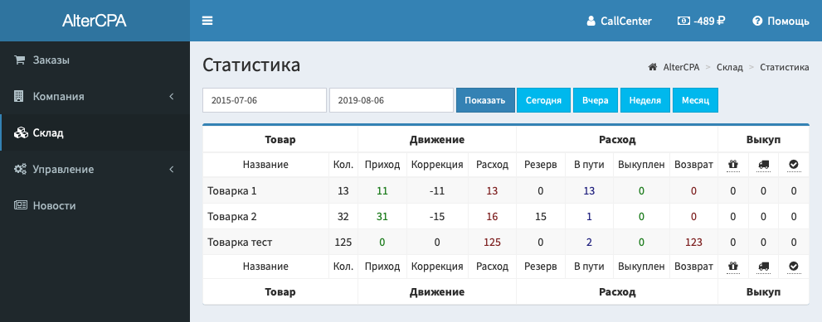Screen dimensions: 822x322
Task: Click the shopping cart icon beside Заказы
Action: (19, 60)
